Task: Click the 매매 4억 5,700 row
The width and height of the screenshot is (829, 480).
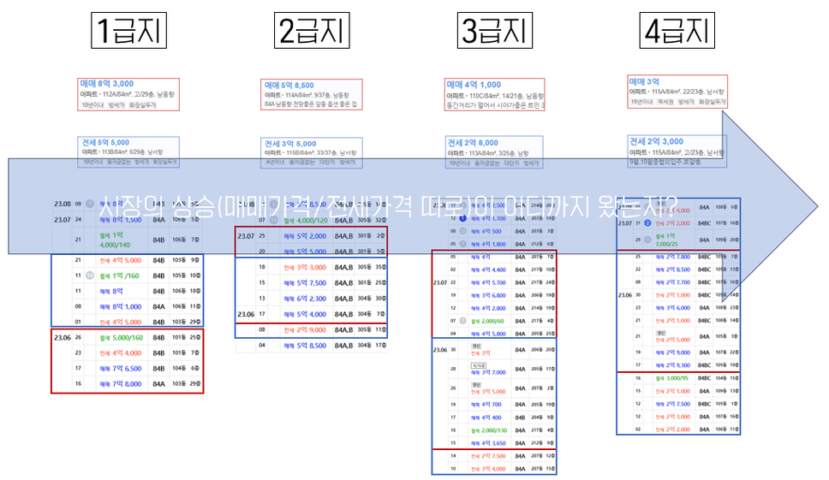Action: [x=494, y=282]
